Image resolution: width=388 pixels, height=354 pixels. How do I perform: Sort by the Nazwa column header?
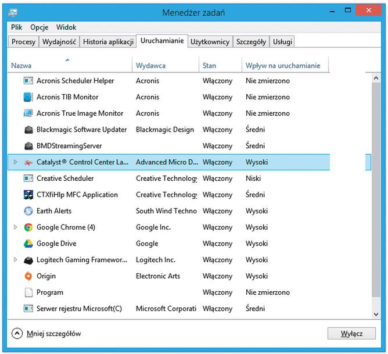point(70,65)
